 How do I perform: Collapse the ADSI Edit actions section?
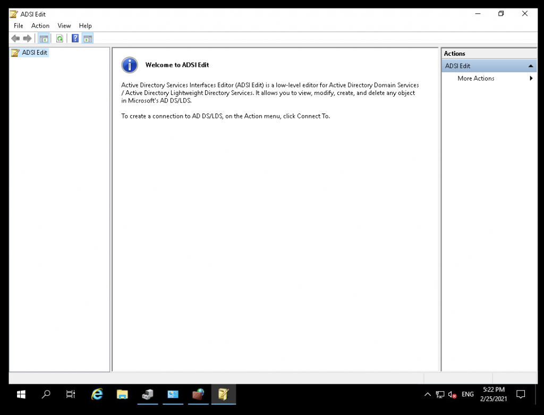531,66
